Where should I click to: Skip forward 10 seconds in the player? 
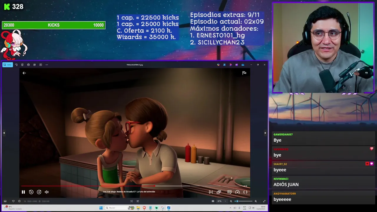tap(39, 192)
